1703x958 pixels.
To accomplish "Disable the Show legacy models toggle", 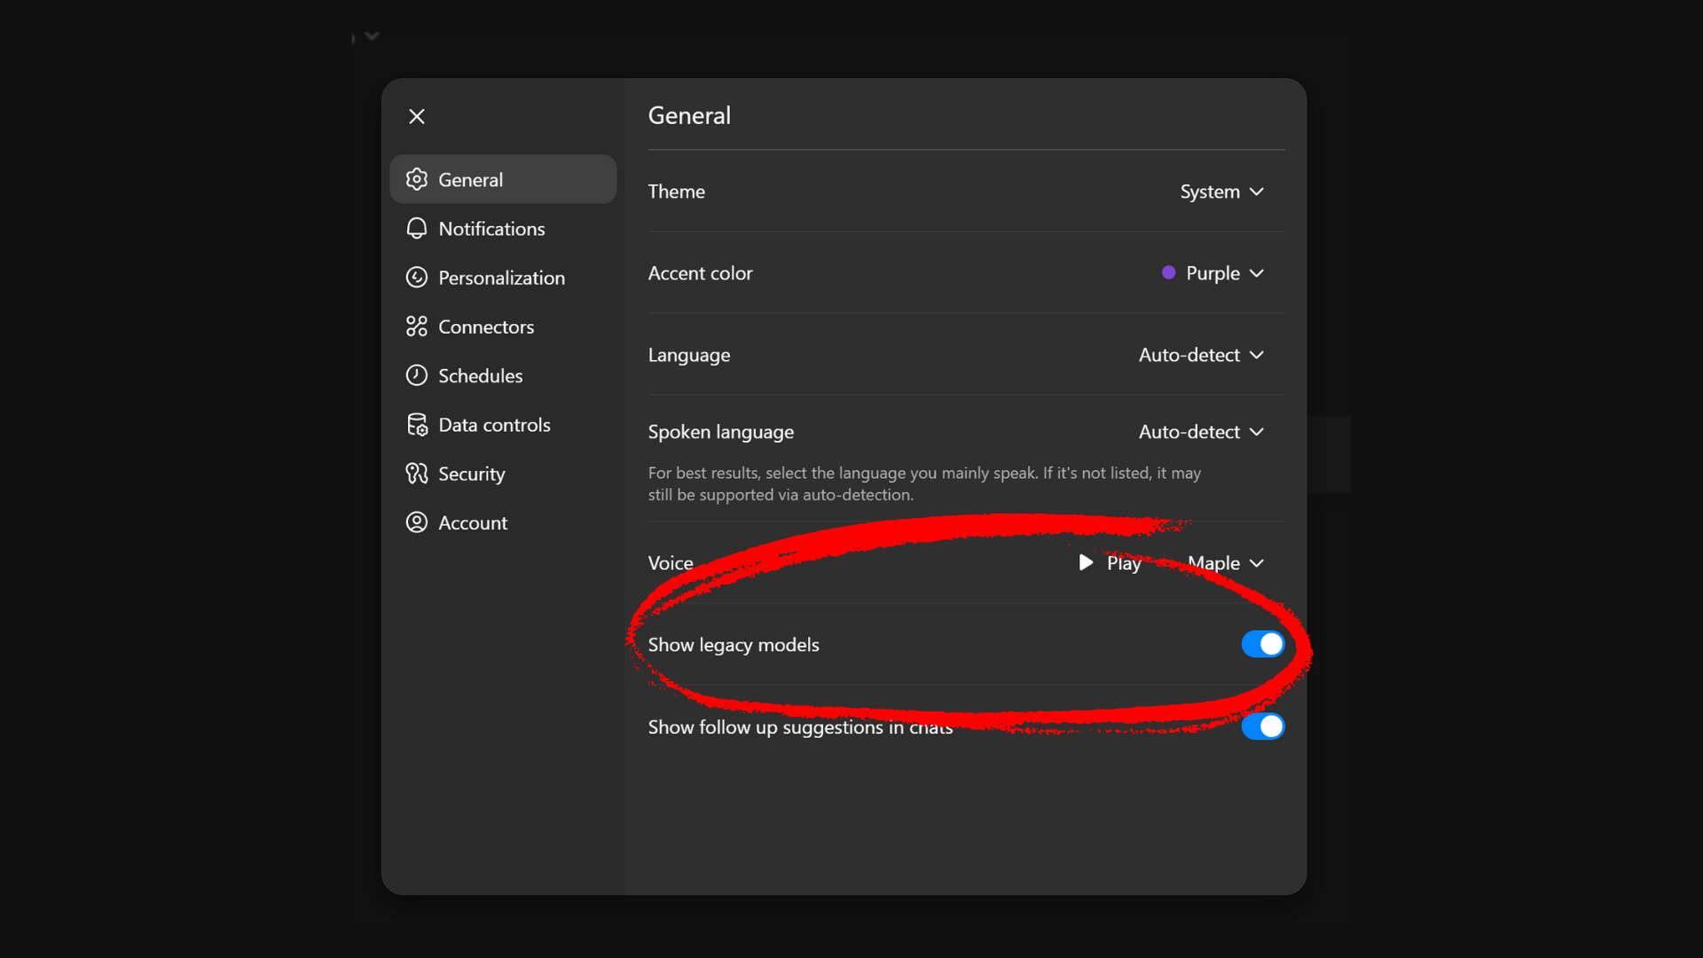I will click(x=1263, y=644).
